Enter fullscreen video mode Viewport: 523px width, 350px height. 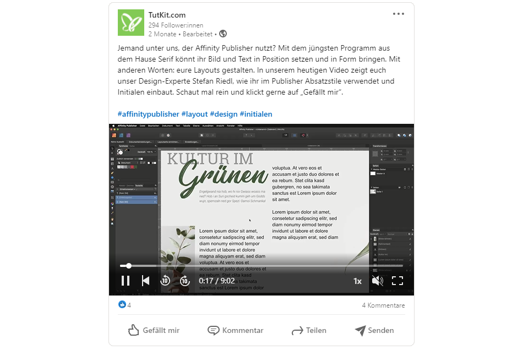[x=397, y=281]
